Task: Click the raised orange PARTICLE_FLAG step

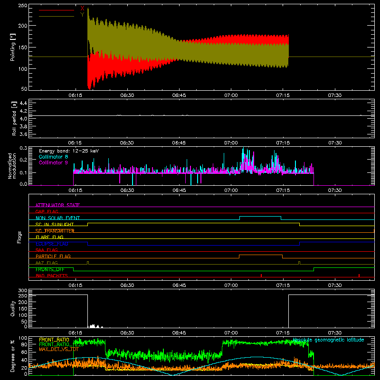Action: coord(261,255)
